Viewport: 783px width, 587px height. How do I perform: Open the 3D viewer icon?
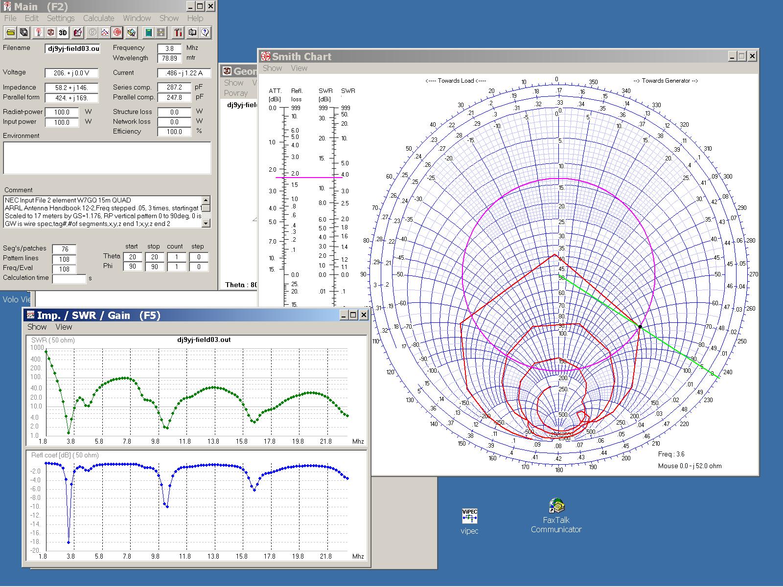pyautogui.click(x=63, y=32)
